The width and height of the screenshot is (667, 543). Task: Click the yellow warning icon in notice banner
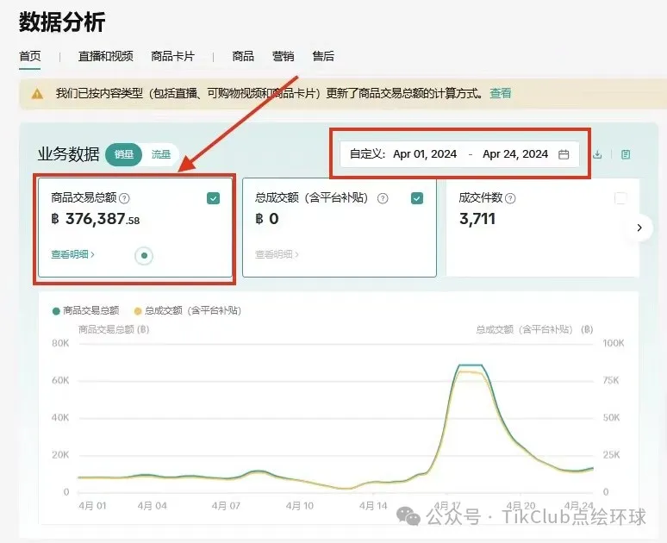(37, 93)
